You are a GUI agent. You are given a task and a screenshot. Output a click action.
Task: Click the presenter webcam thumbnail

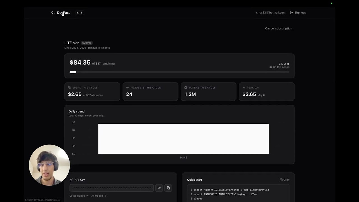(x=49, y=165)
